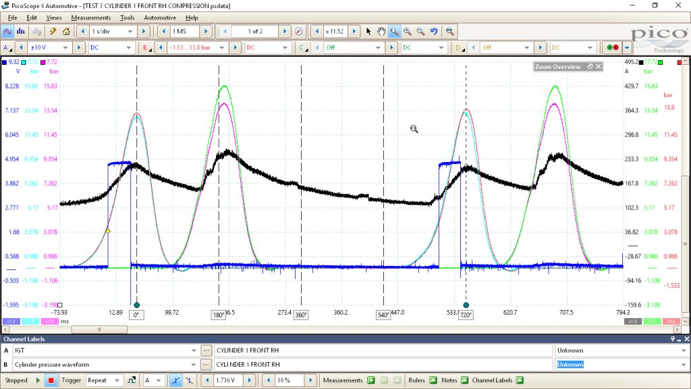Decrease trigger threshold 1.736 V arrow
Image resolution: width=691 pixels, height=389 pixels.
click(207, 380)
